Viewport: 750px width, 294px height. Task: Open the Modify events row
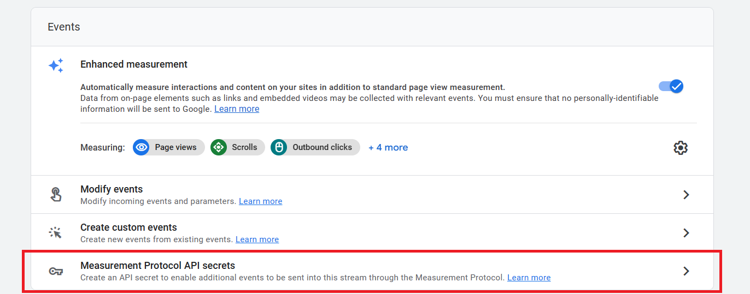click(x=372, y=195)
